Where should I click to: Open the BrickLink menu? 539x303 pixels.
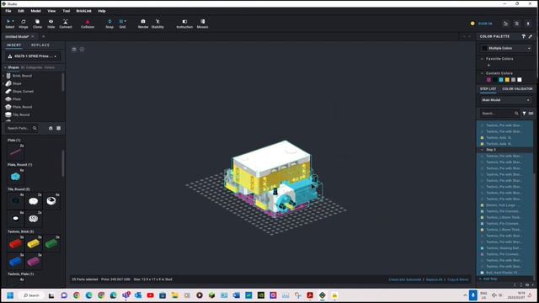pos(84,11)
